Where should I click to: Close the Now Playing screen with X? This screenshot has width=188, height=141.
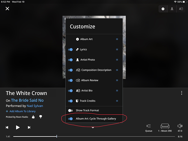(7, 8)
